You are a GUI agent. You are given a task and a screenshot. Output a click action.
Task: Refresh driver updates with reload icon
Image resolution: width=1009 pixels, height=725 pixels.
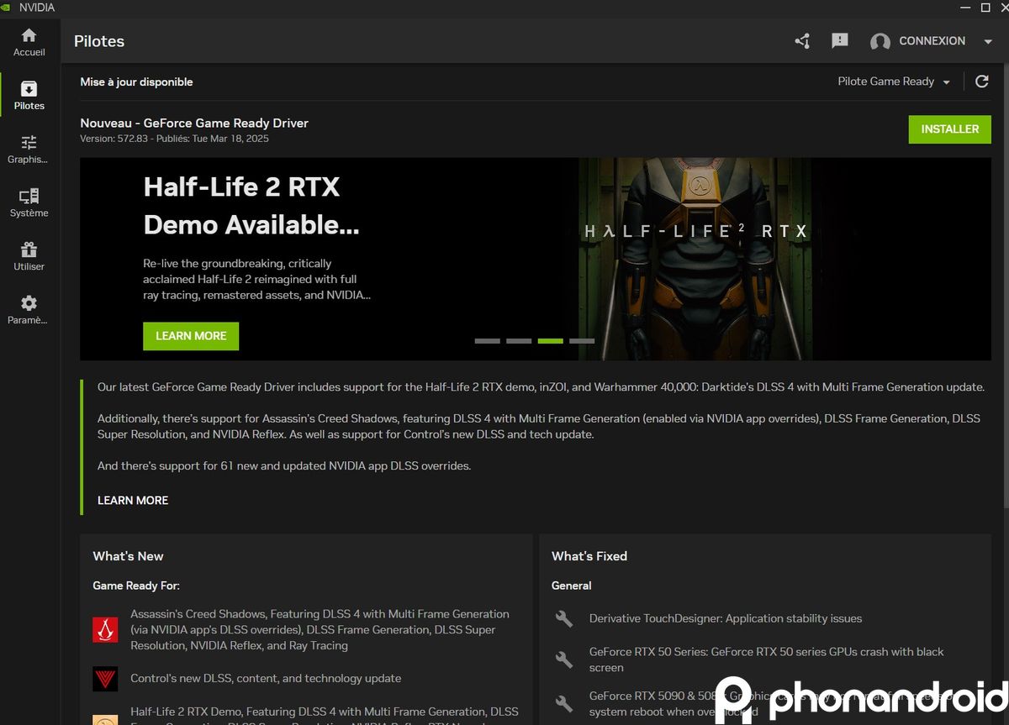981,81
